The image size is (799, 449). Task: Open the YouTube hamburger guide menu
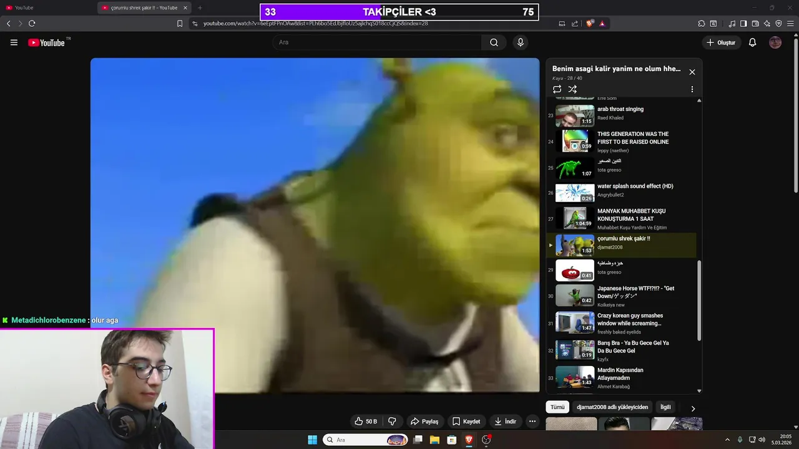(x=14, y=42)
